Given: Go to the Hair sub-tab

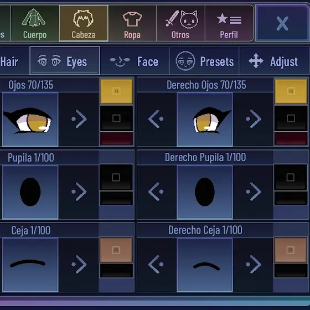Looking at the screenshot, I should (14, 61).
